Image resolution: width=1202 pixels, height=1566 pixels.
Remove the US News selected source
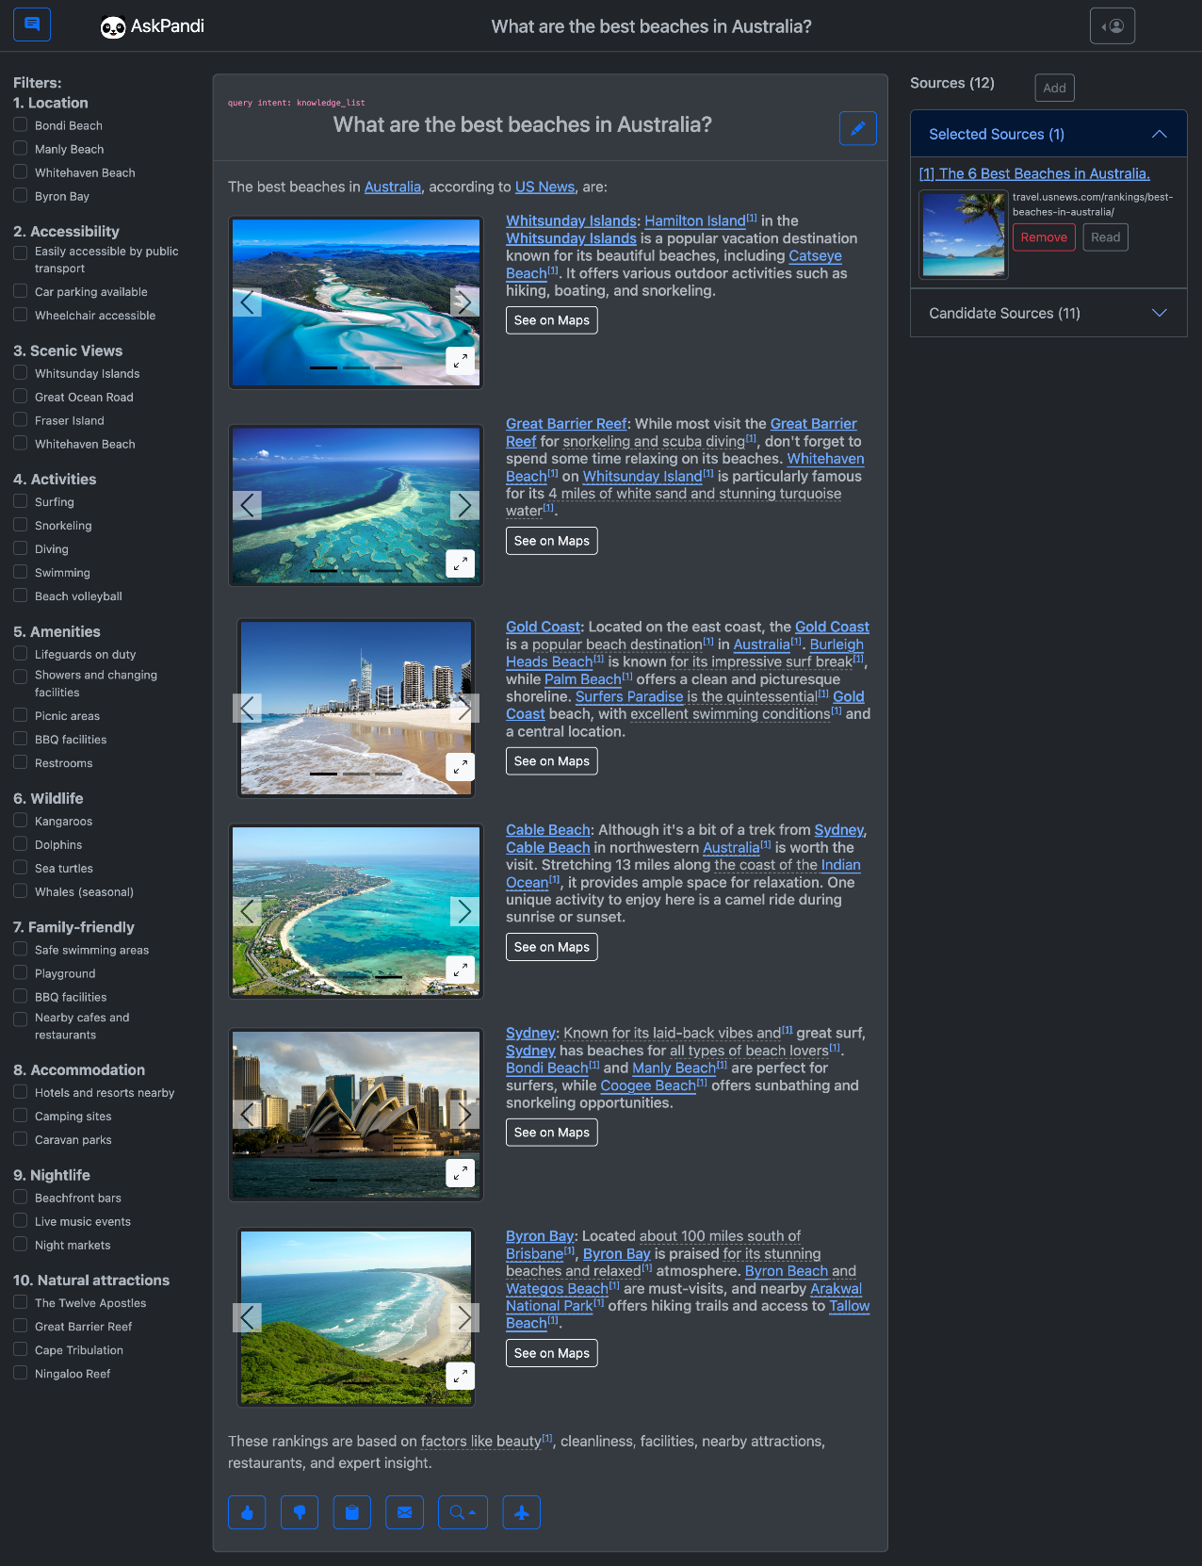[1044, 237]
